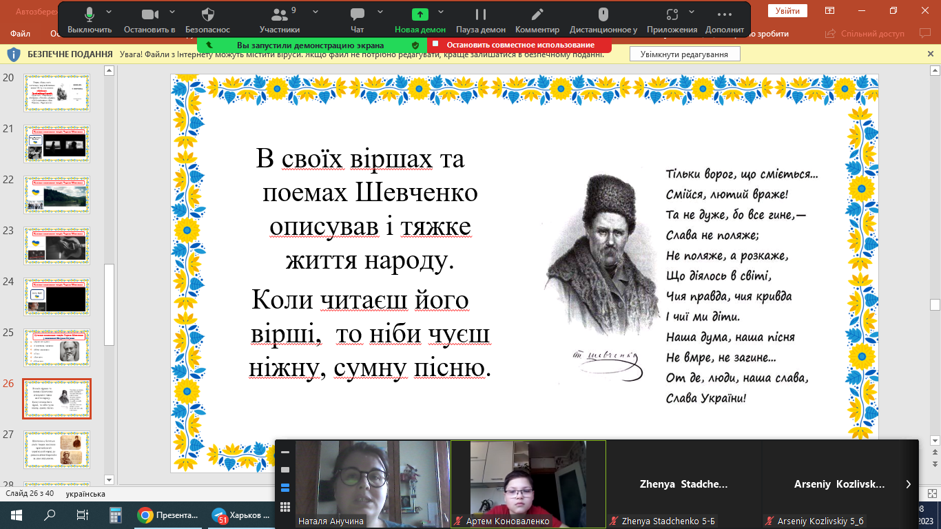Stop video camera in Zoom toolbar
Image resolution: width=941 pixels, height=529 pixels.
[149, 19]
